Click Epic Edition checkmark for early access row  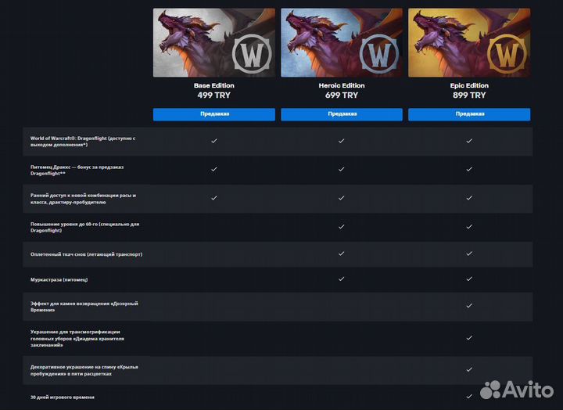click(469, 198)
